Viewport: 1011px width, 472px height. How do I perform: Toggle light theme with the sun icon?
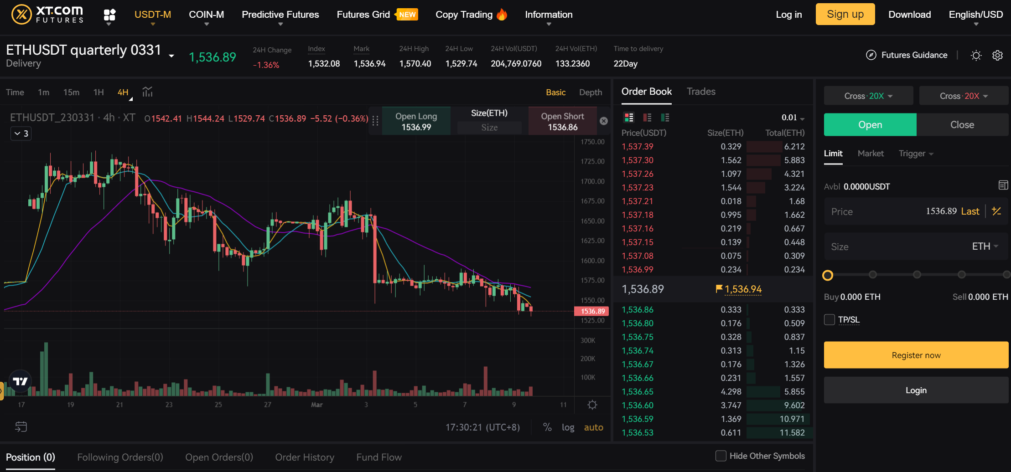click(x=976, y=55)
